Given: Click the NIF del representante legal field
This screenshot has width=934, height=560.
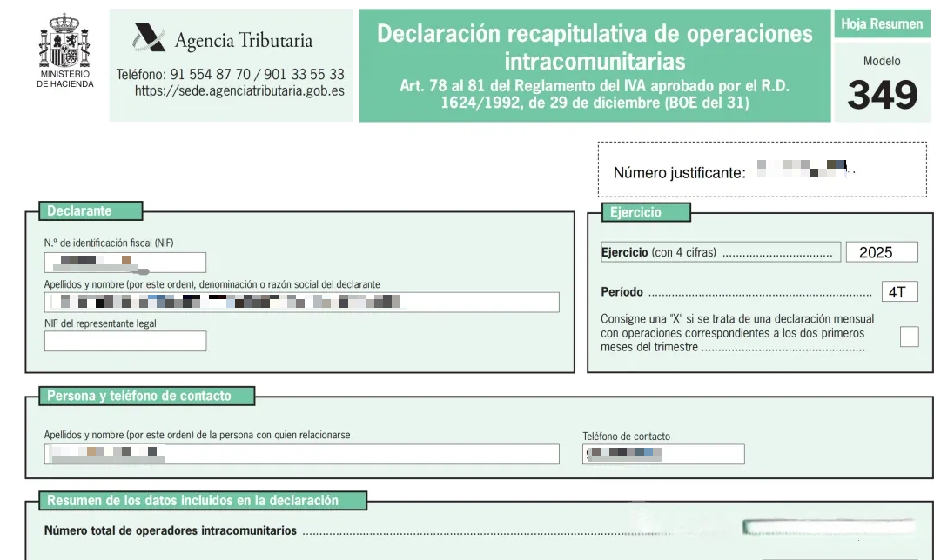Looking at the screenshot, I should [125, 341].
